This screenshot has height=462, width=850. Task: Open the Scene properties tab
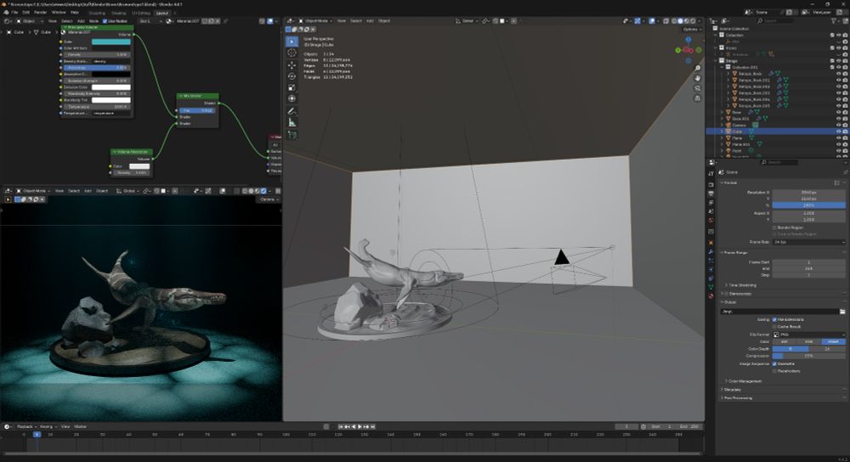pos(711,211)
